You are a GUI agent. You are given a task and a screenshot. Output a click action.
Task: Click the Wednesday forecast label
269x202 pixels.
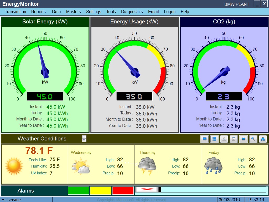(x=81, y=153)
